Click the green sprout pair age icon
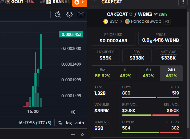Image resolution: width=190 pixels, height=139 pixels. [156, 14]
